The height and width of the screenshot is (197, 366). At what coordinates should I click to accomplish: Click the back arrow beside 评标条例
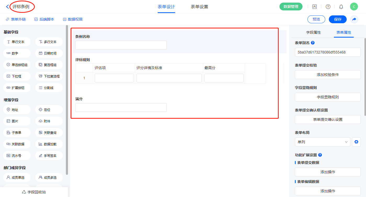[x=7, y=7]
